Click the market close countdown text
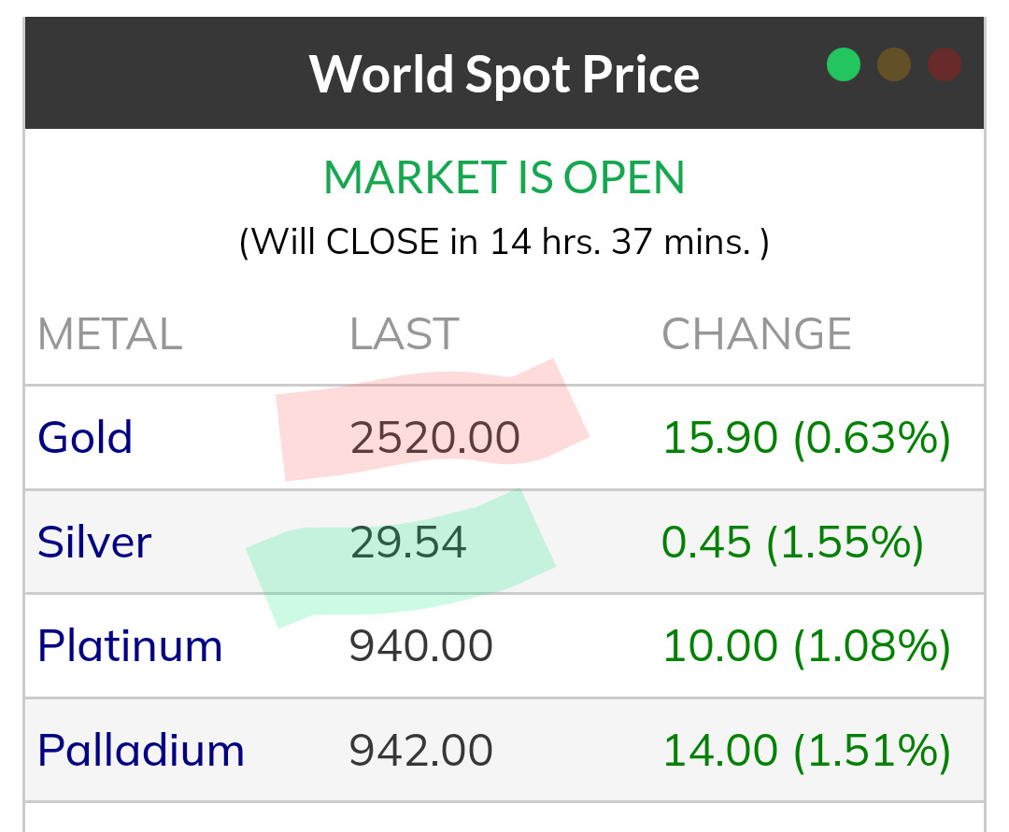This screenshot has width=1009, height=832. pyautogui.click(x=504, y=243)
